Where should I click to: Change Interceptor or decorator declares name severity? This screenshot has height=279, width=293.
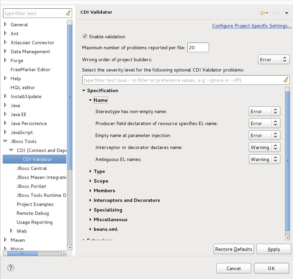pyautogui.click(x=264, y=147)
